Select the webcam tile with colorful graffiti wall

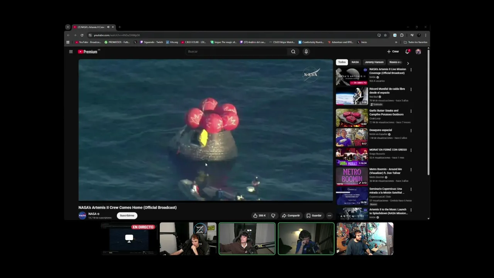tap(365, 239)
